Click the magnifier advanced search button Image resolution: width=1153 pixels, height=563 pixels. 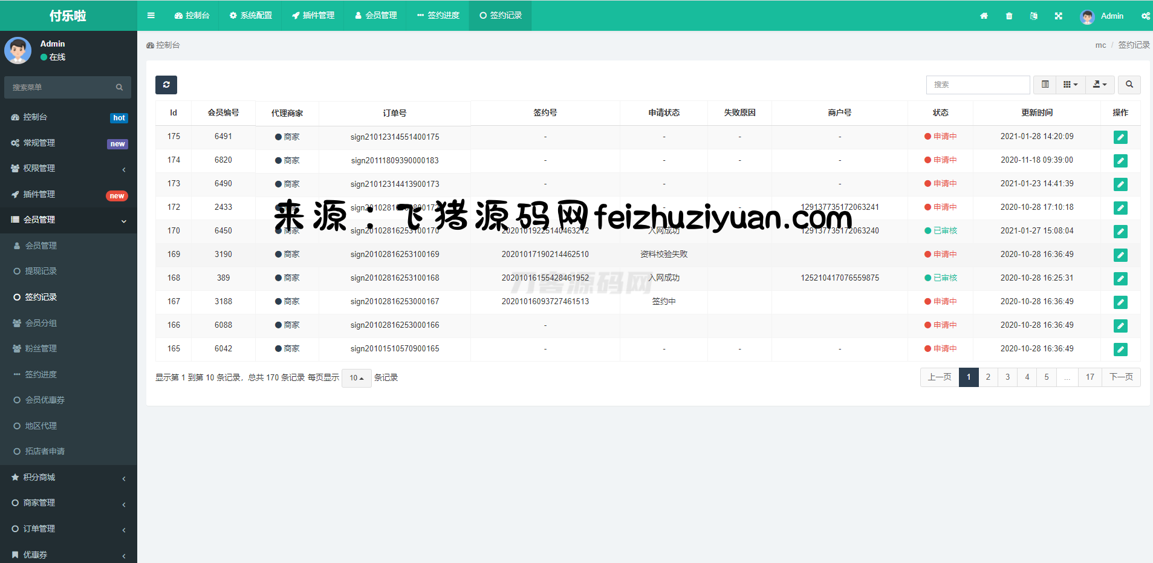[x=1129, y=85]
